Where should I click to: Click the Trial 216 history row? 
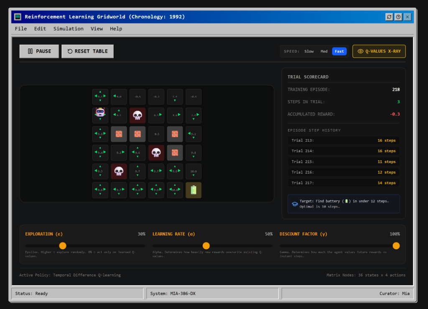point(344,172)
